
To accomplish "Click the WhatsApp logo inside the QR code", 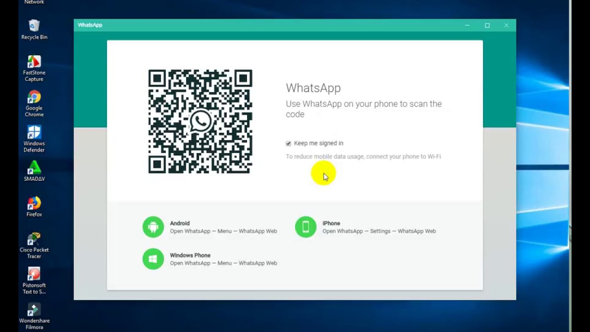I will click(201, 122).
